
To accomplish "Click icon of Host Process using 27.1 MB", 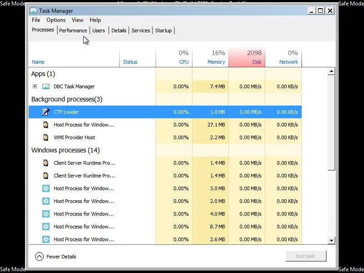I will 46,125.
